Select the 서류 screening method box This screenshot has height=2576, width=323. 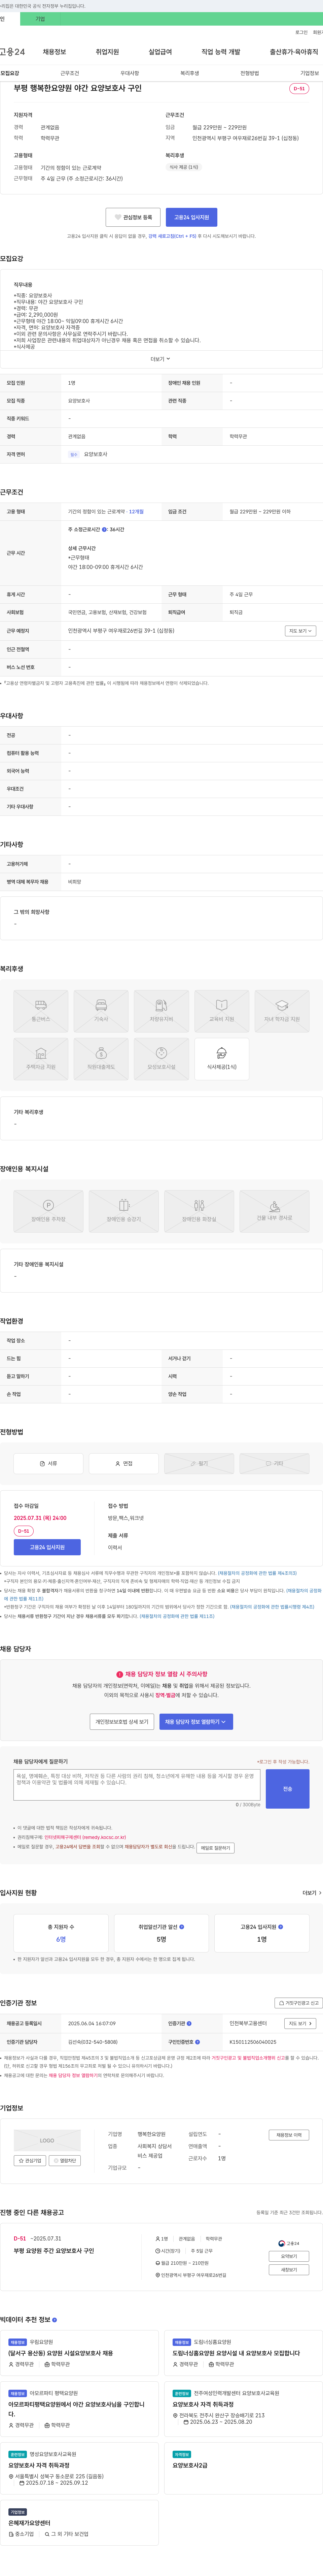(48, 1463)
